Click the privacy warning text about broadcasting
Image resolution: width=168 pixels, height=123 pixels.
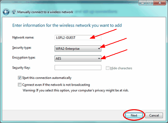point(76,90)
